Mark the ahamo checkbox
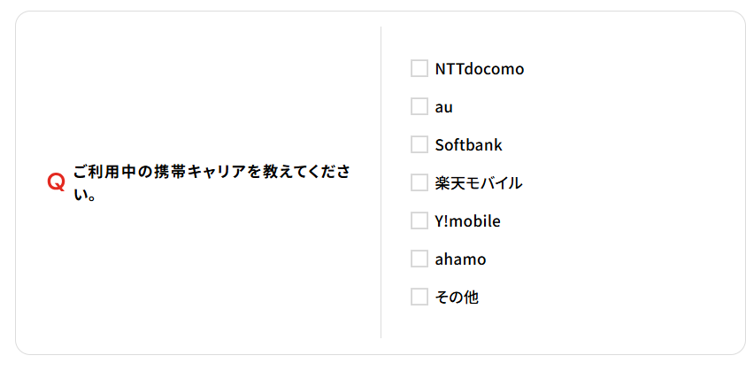This screenshot has width=746, height=371. pyautogui.click(x=419, y=259)
